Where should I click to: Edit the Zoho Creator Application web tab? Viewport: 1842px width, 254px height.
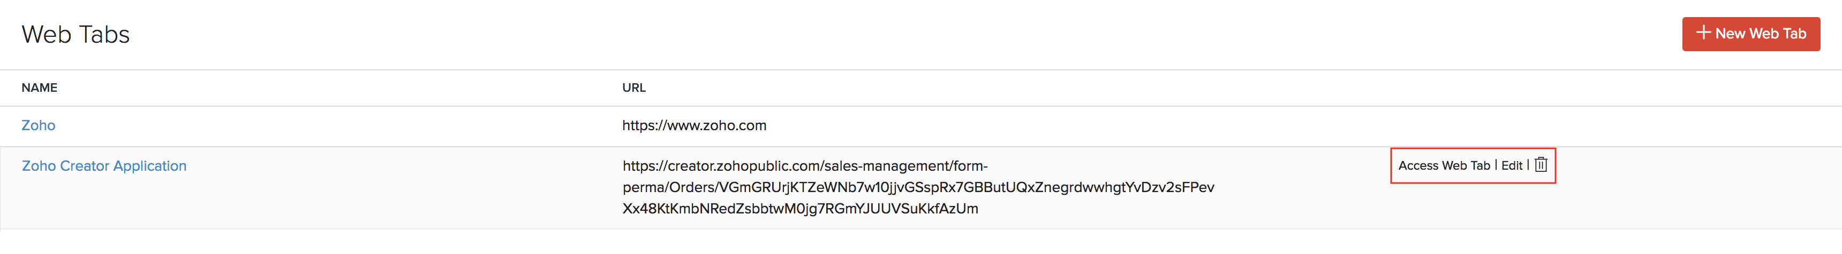coord(1512,165)
